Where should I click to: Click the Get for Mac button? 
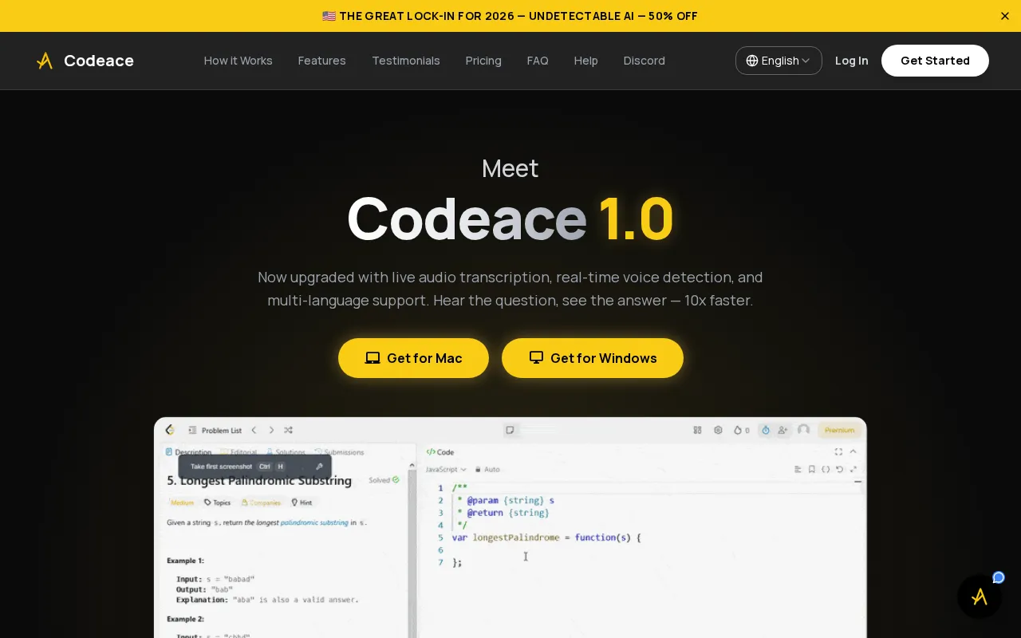click(x=413, y=358)
